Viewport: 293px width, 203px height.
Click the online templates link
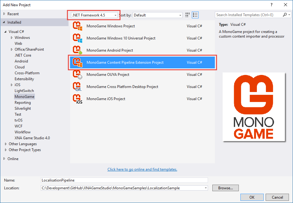click(x=142, y=169)
